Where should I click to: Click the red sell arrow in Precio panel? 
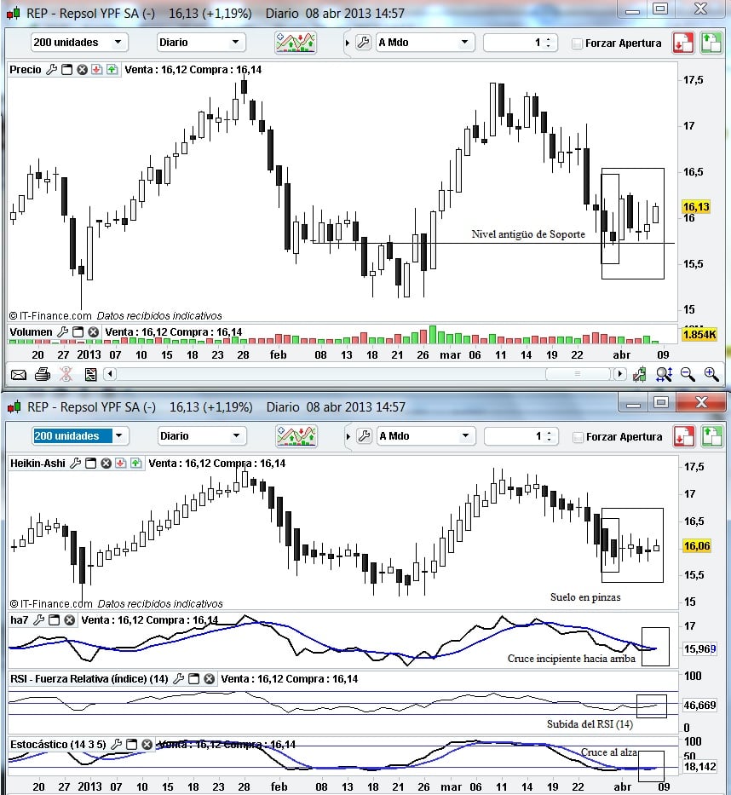click(x=97, y=70)
